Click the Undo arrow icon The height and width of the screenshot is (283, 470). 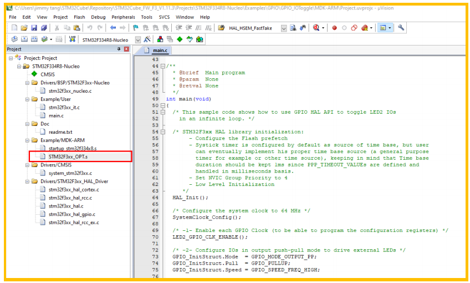tap(90, 28)
